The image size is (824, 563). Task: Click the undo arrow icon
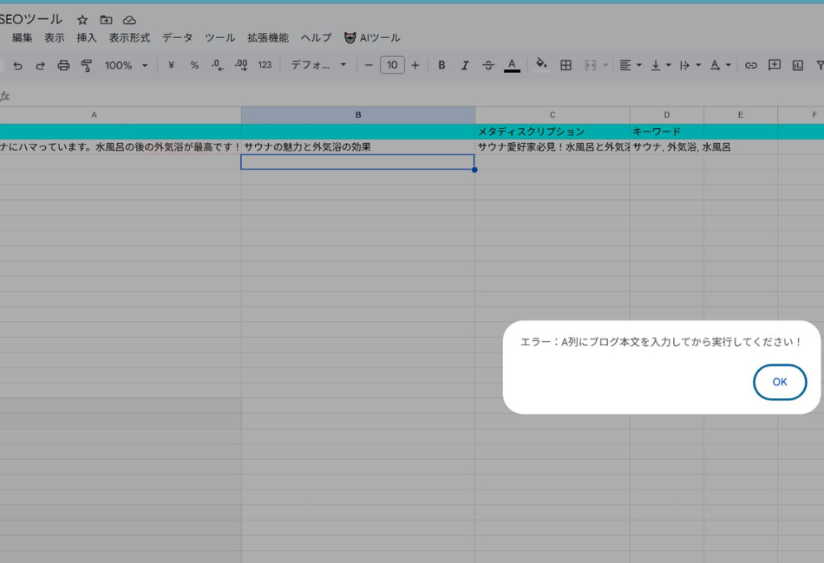coord(17,65)
